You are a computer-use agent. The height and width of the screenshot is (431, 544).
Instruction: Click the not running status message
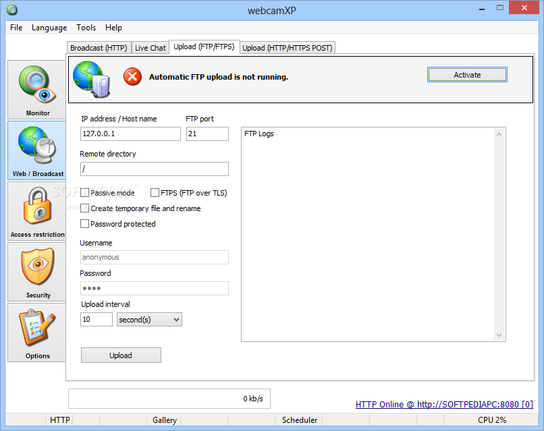coord(219,77)
